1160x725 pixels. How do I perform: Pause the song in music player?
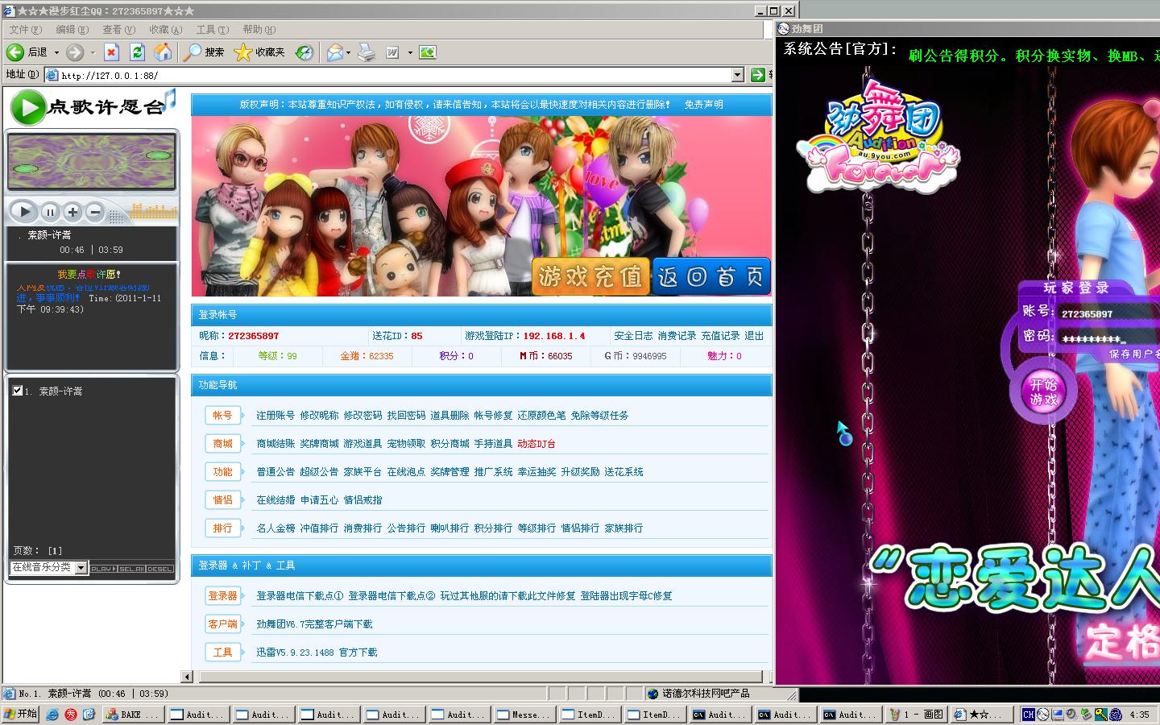pyautogui.click(x=50, y=213)
